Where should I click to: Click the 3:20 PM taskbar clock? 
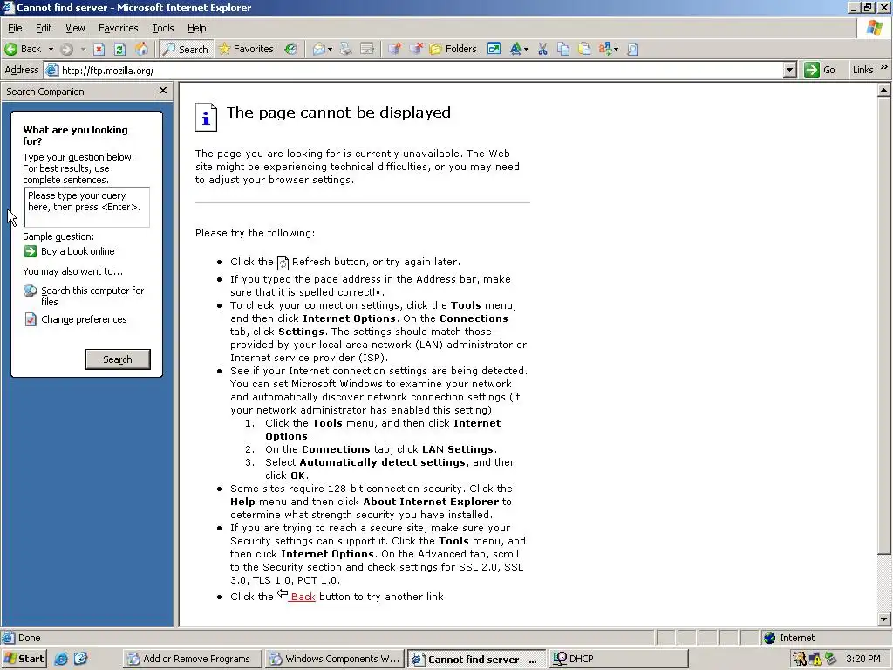coord(862,659)
